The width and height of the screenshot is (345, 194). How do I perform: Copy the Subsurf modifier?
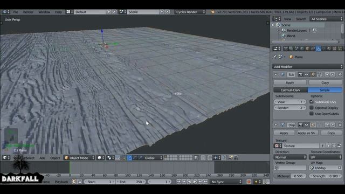click(x=325, y=82)
